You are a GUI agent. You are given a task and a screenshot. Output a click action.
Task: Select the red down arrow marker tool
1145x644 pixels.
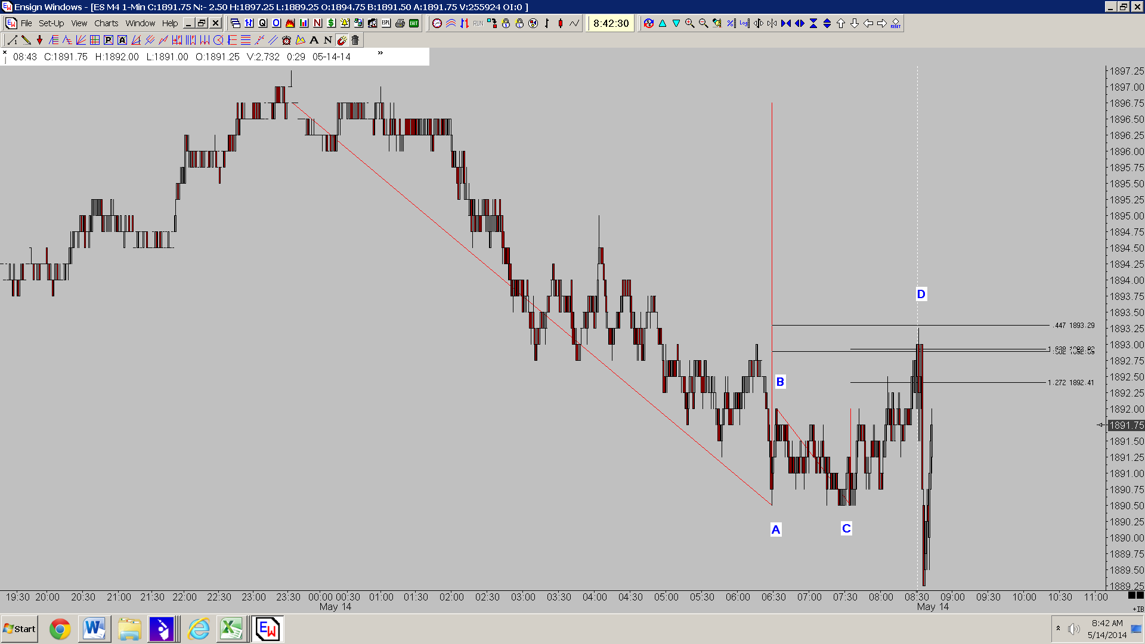(39, 40)
